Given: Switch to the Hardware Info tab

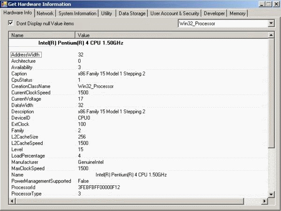Looking at the screenshot, I should coord(18,13).
